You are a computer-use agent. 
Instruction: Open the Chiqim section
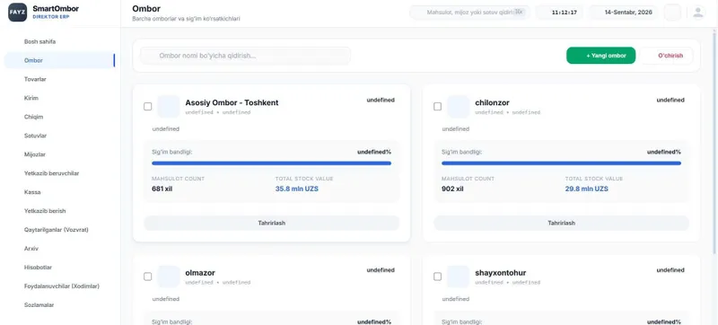(59, 117)
